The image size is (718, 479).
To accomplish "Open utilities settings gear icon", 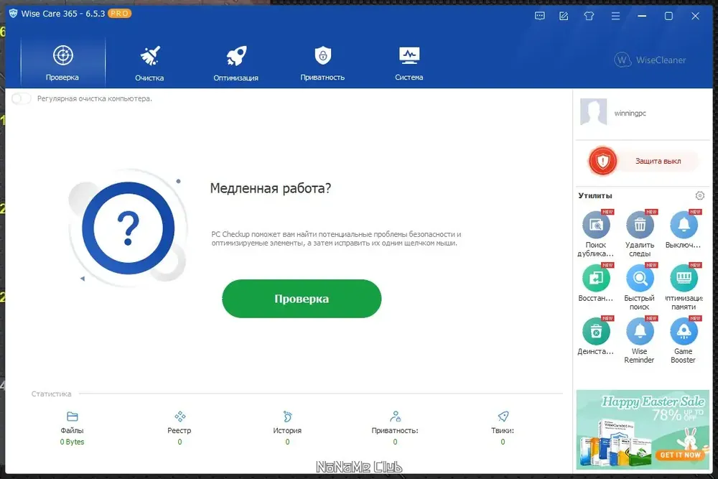I will tap(699, 195).
